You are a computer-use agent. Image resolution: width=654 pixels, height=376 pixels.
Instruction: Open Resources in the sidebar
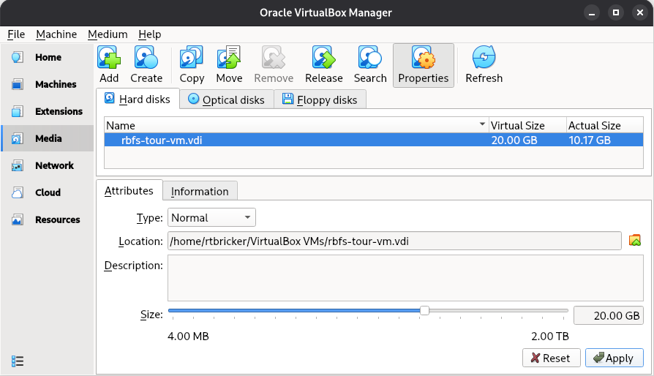coord(48,219)
